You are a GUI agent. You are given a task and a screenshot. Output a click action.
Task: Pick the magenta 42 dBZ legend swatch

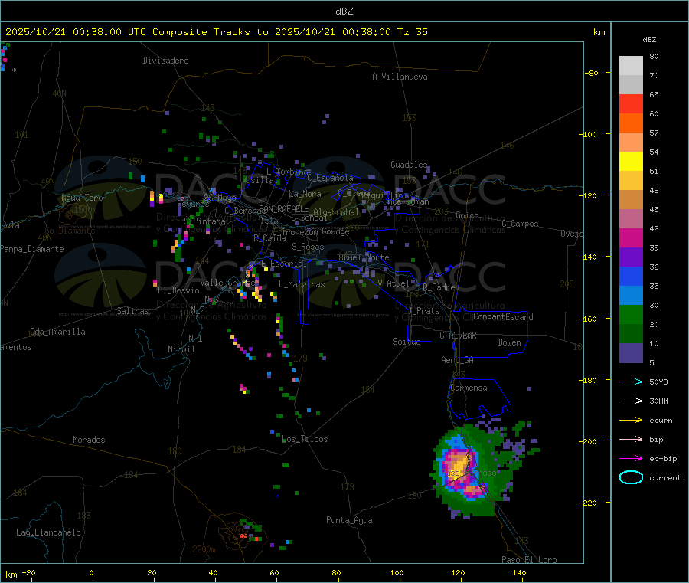click(x=631, y=237)
